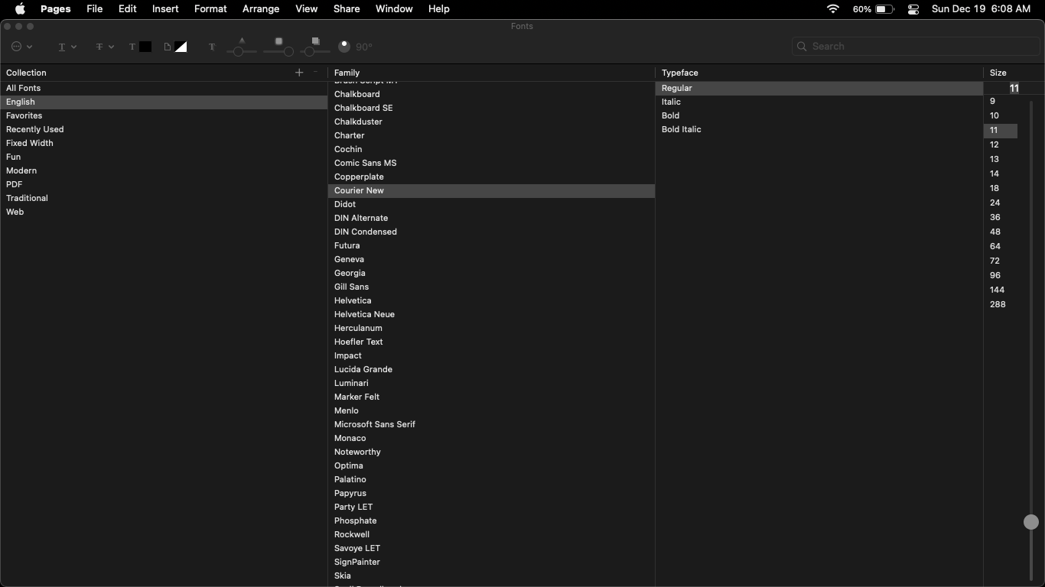Image resolution: width=1045 pixels, height=587 pixels.
Task: Select the English collection
Action: point(164,102)
